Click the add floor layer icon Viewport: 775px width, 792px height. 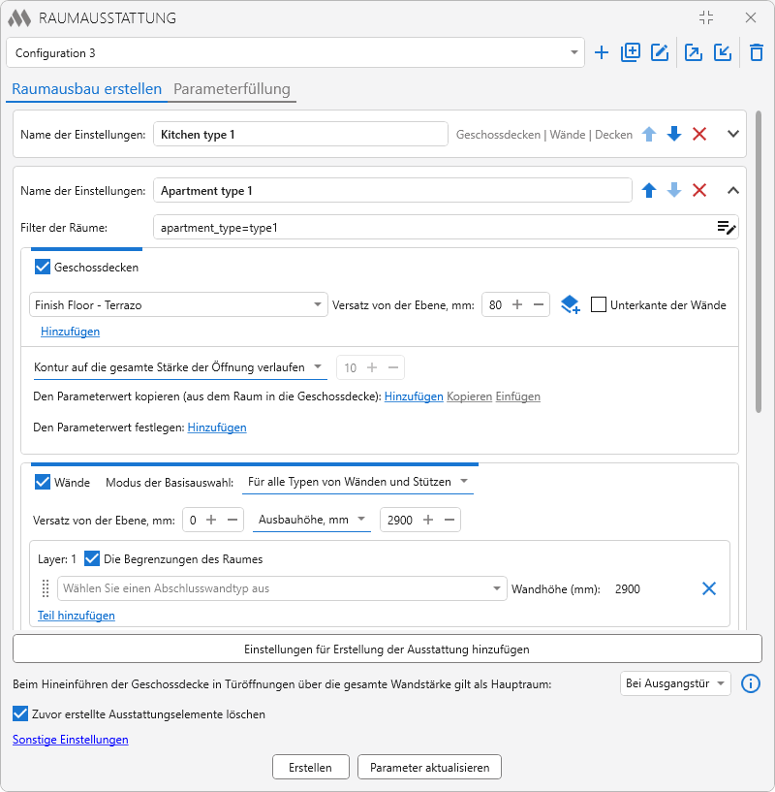(570, 304)
